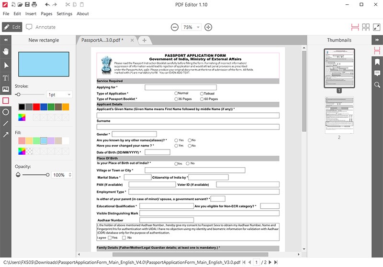
Task: Enter fullscreen mode
Action: point(377,27)
